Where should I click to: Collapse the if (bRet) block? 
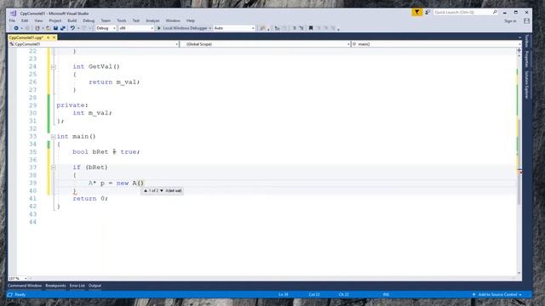coord(53,167)
